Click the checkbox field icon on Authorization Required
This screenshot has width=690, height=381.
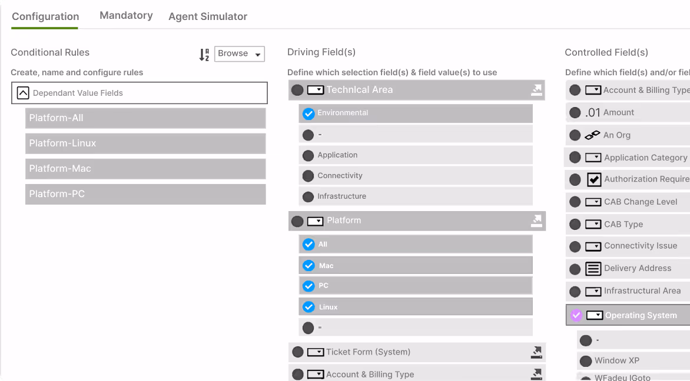592,179
